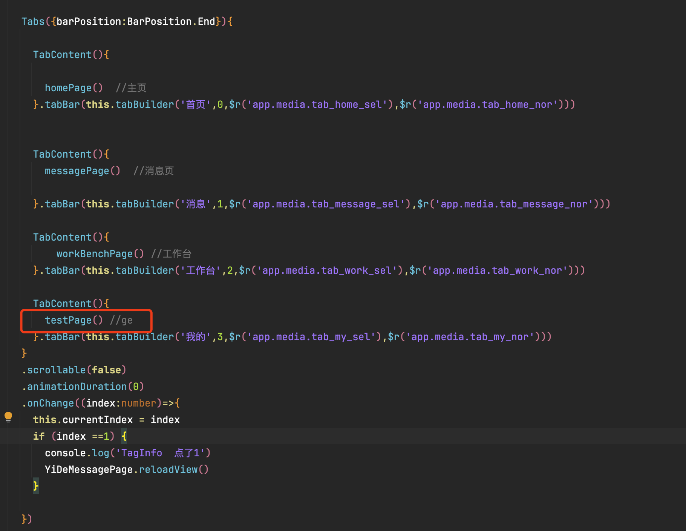686x531 pixels.
Task: Click currentIndex in the assignment line
Action: tap(98, 420)
